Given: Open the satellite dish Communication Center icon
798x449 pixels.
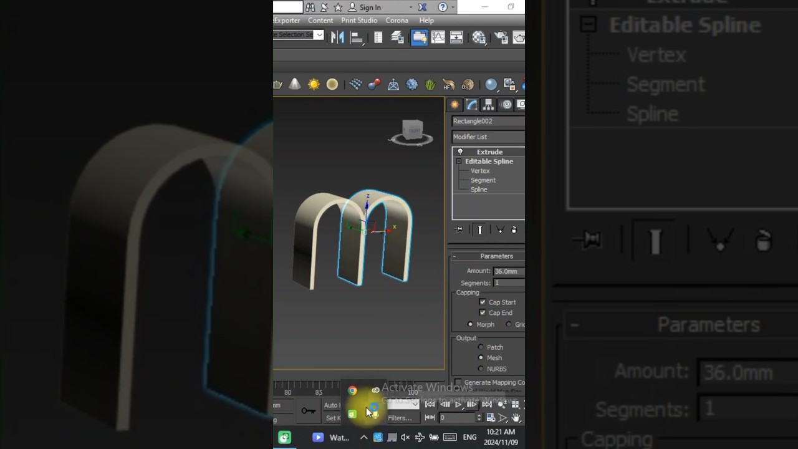Looking at the screenshot, I should [324, 7].
